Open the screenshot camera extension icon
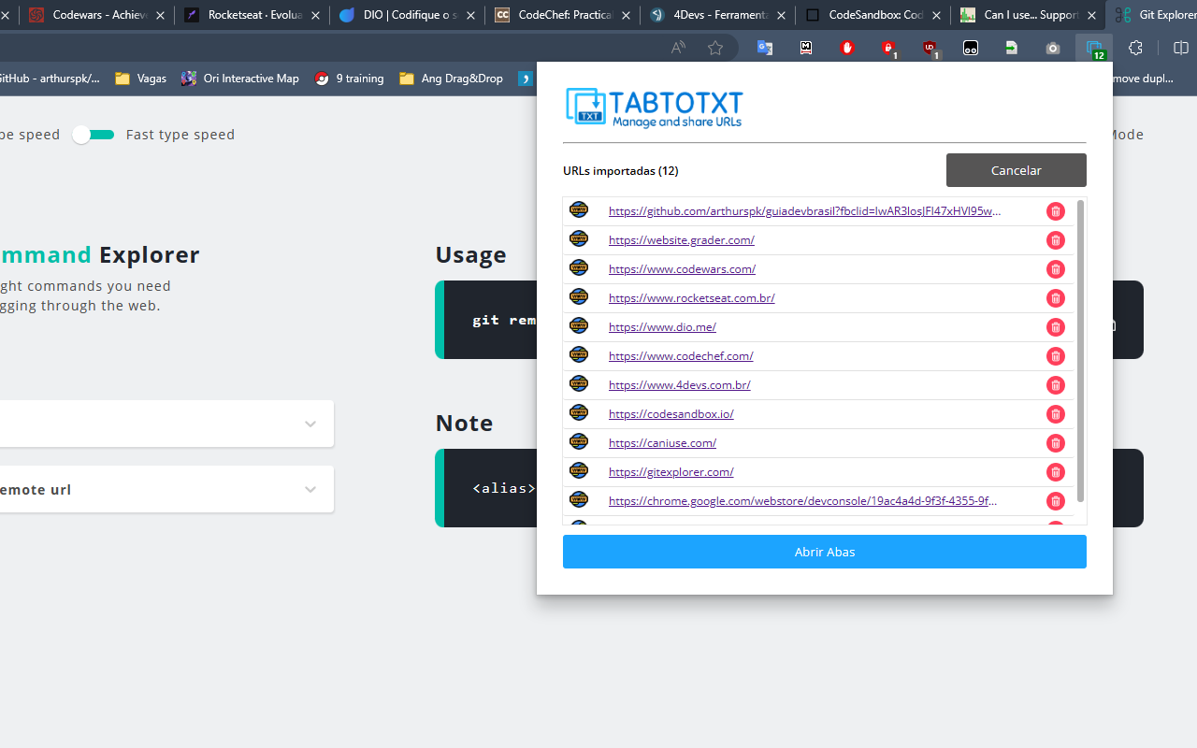The height and width of the screenshot is (748, 1197). coord(1052,47)
